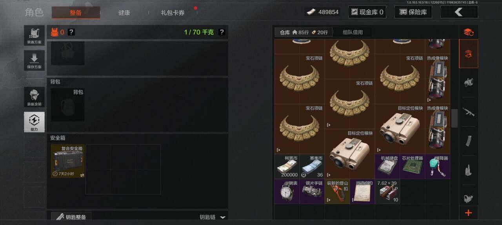Open the 礼包卡券 tab
Image resolution: width=502 pixels, height=225 pixels.
click(x=173, y=12)
